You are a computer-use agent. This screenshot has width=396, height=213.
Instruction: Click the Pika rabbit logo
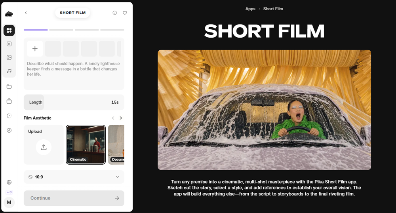point(9,14)
